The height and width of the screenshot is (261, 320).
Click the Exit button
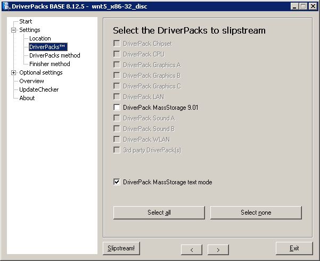(x=294, y=248)
